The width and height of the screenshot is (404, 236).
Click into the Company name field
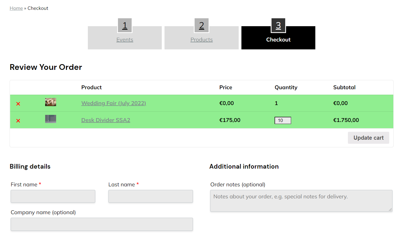[x=102, y=224]
